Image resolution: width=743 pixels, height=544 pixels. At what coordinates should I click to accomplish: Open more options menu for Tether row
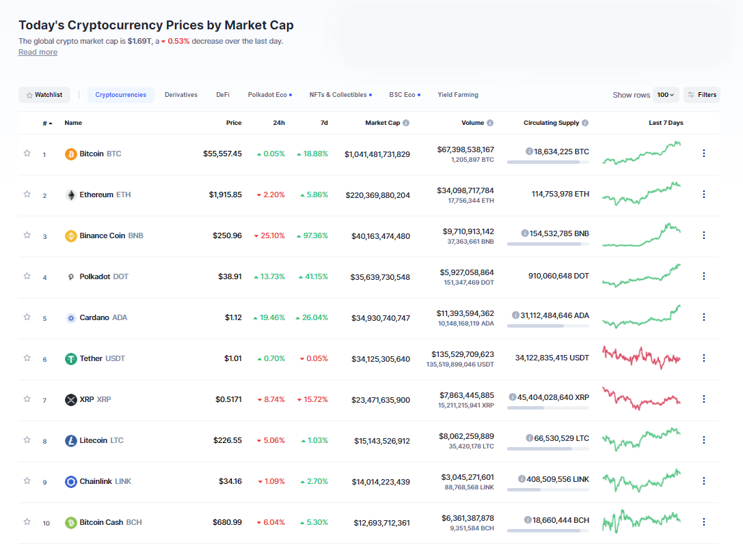click(x=703, y=358)
